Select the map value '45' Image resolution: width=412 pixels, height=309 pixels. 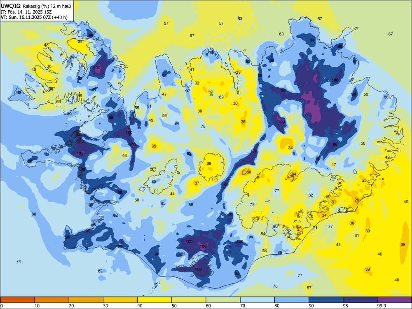[151, 120]
